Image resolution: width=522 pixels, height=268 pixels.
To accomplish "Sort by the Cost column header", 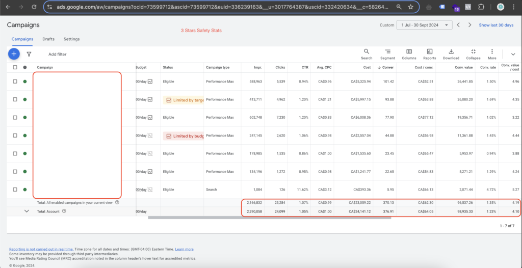I will pyautogui.click(x=367, y=67).
